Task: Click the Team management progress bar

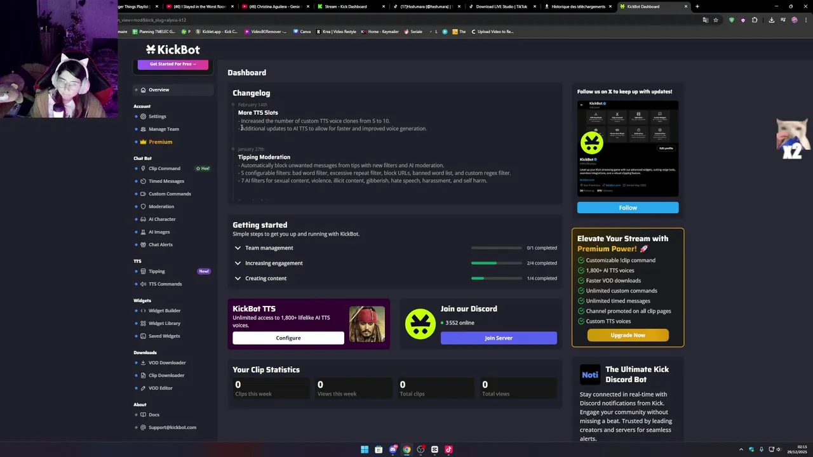Action: (496, 248)
